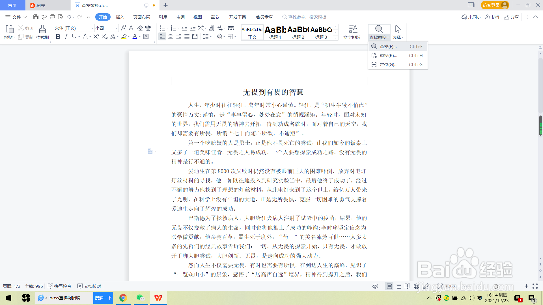Select 替换(R) from the dropdown menu
Image resolution: width=543 pixels, height=305 pixels.
pyautogui.click(x=388, y=56)
